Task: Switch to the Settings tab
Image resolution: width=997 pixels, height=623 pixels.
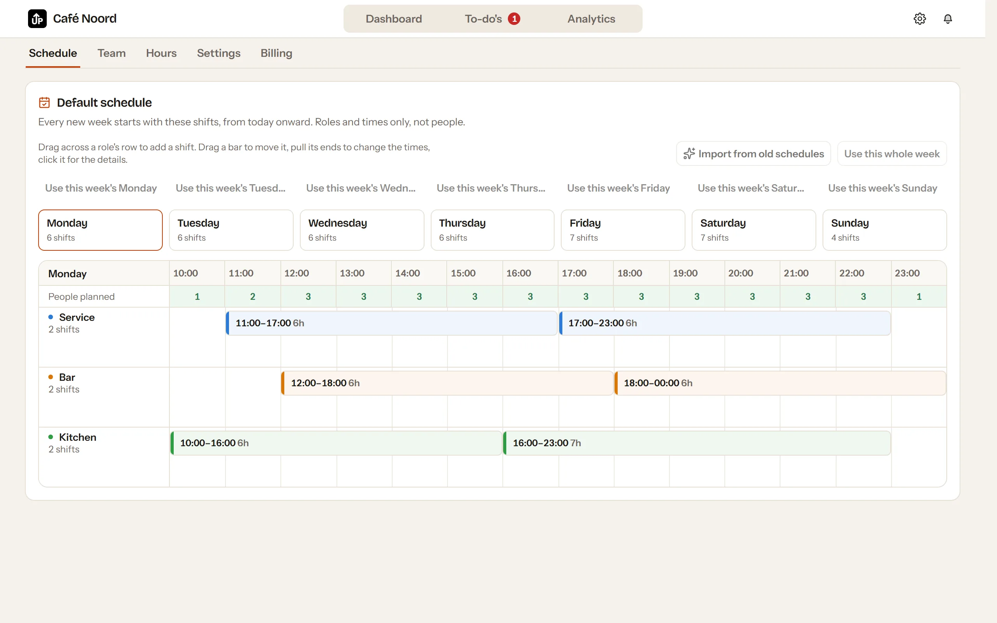Action: click(218, 53)
